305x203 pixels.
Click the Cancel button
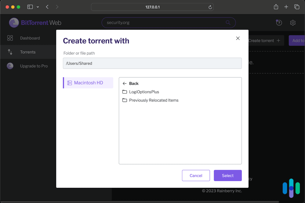point(196,175)
